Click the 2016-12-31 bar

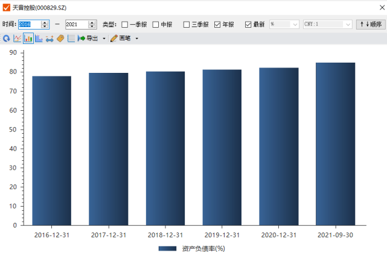coord(51,151)
